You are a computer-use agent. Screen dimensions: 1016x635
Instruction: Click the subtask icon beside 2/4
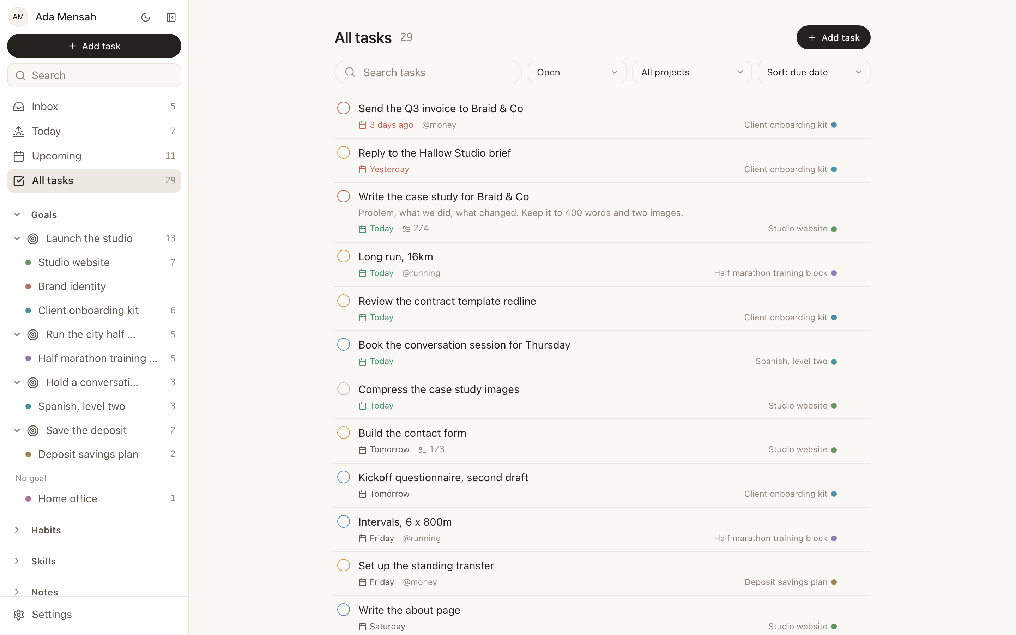(x=406, y=229)
